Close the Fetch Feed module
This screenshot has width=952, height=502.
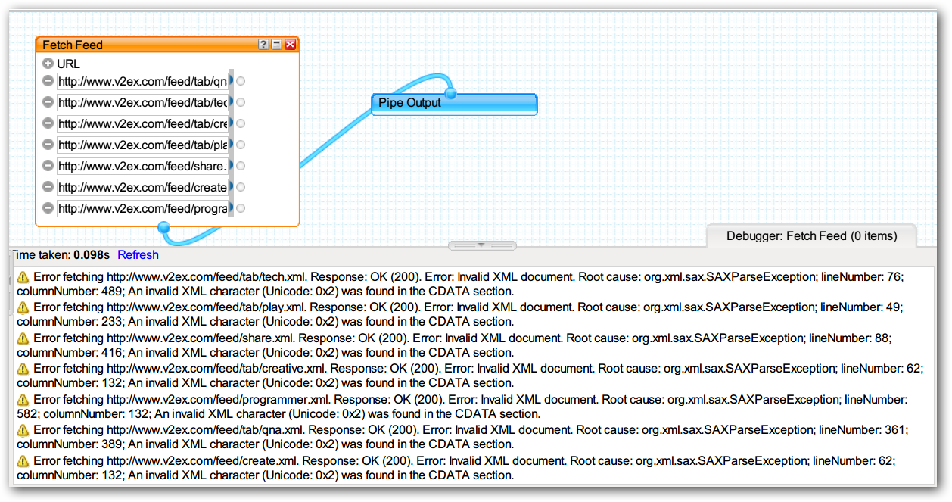point(290,45)
